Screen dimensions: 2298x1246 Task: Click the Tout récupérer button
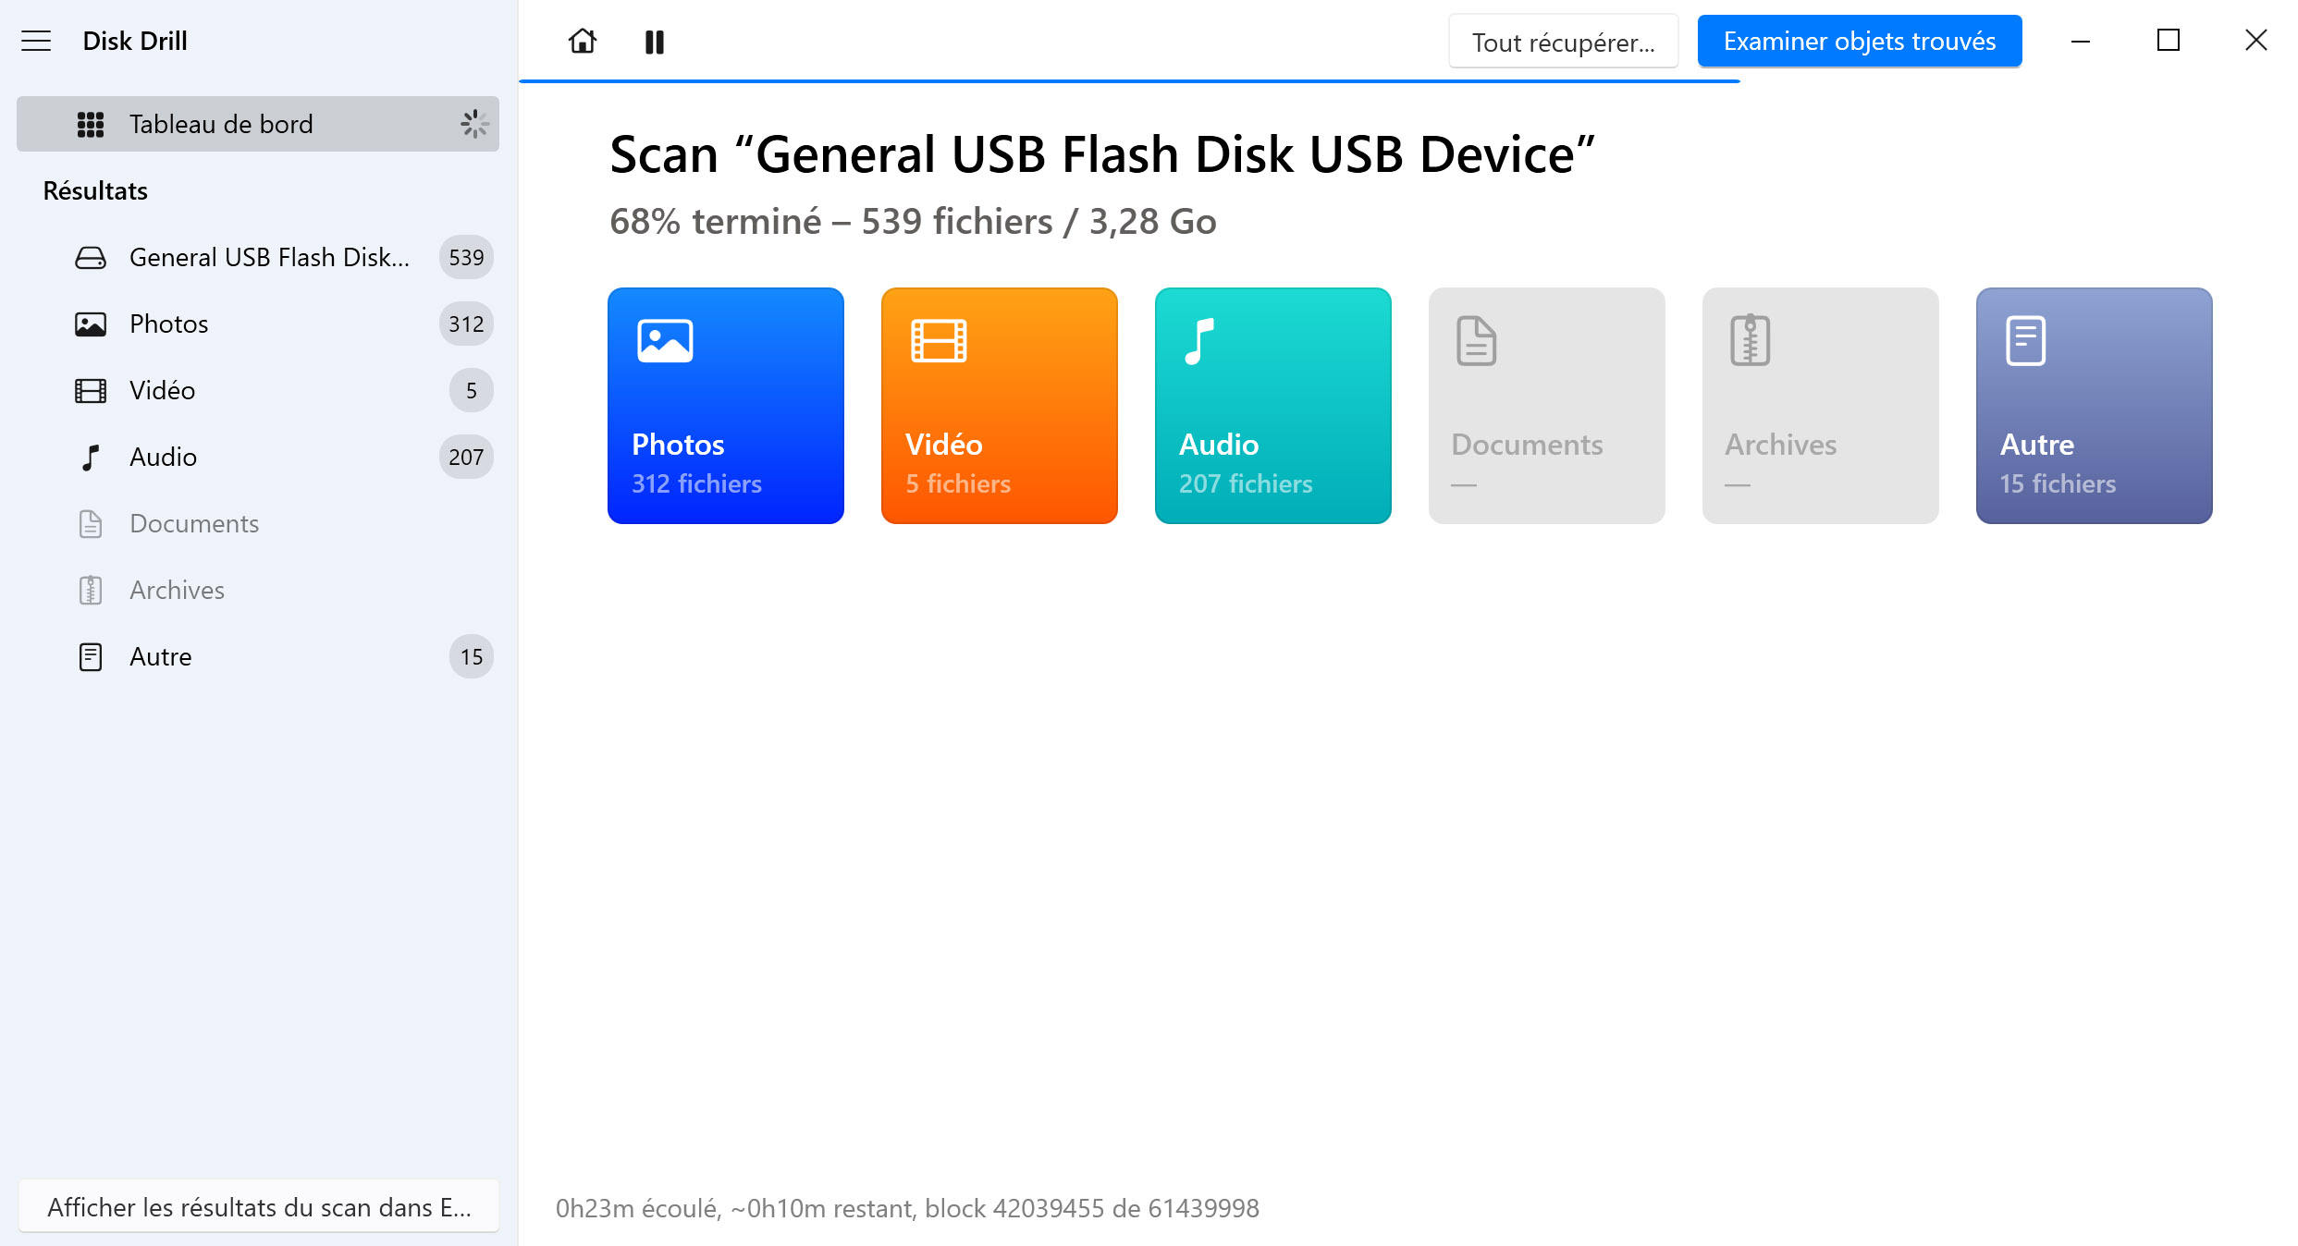(x=1563, y=42)
